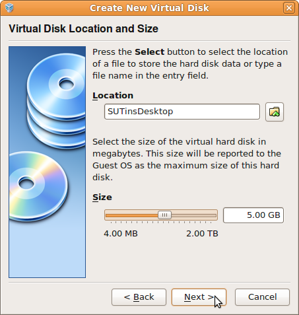This screenshot has width=299, height=315.
Task: Go to previous step with < Back
Action: click(139, 297)
